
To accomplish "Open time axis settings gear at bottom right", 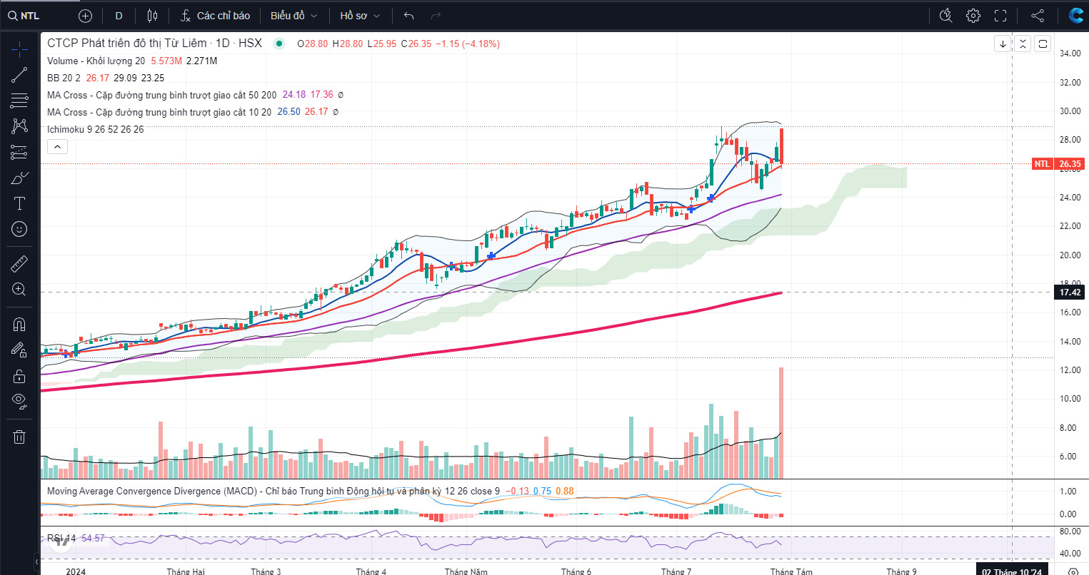I will pyautogui.click(x=1073, y=571).
